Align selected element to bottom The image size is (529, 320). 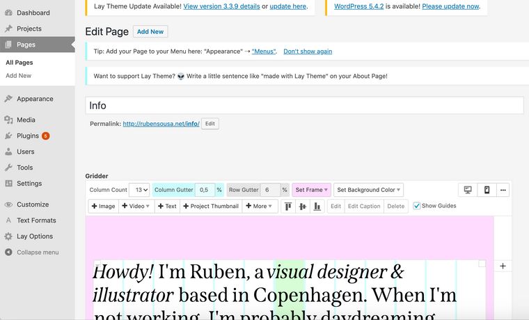317,207
